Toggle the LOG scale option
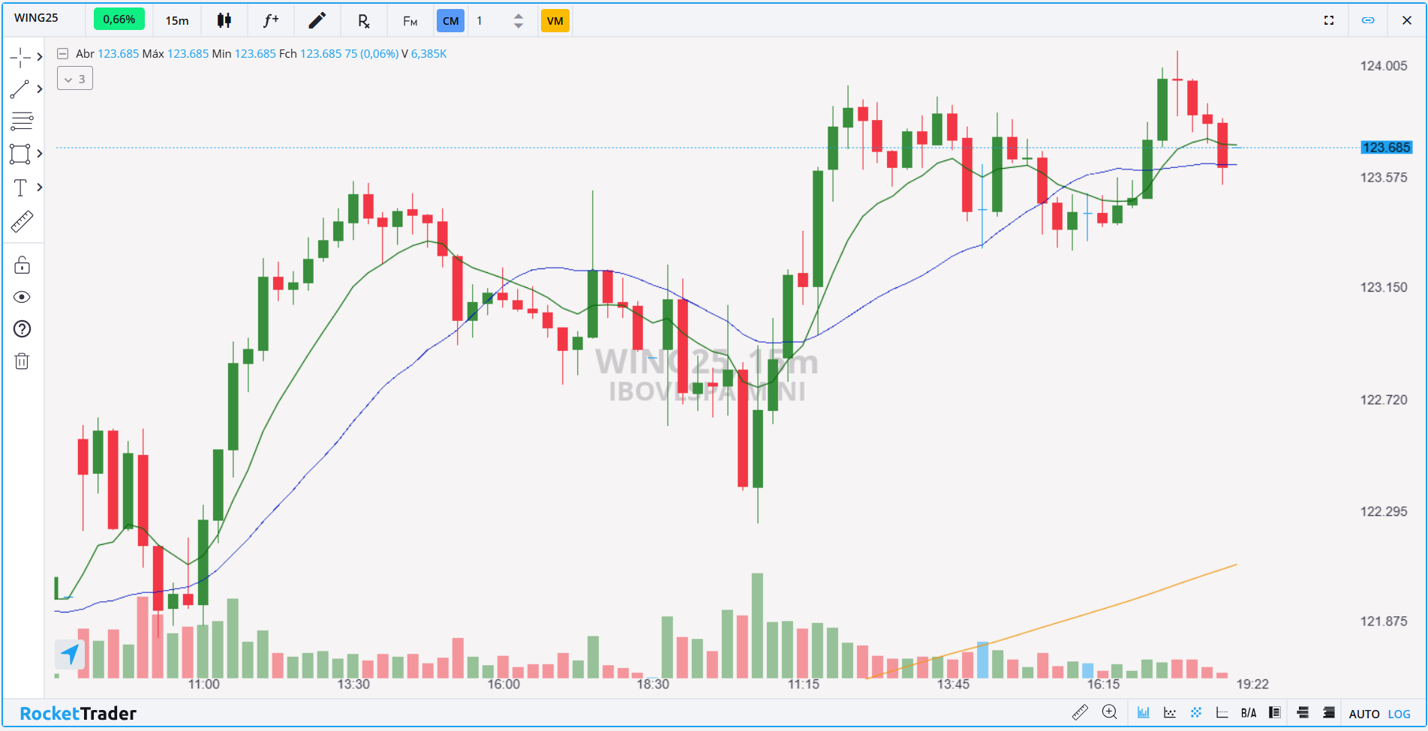Screen dimensions: 1428x731 pyautogui.click(x=1399, y=714)
